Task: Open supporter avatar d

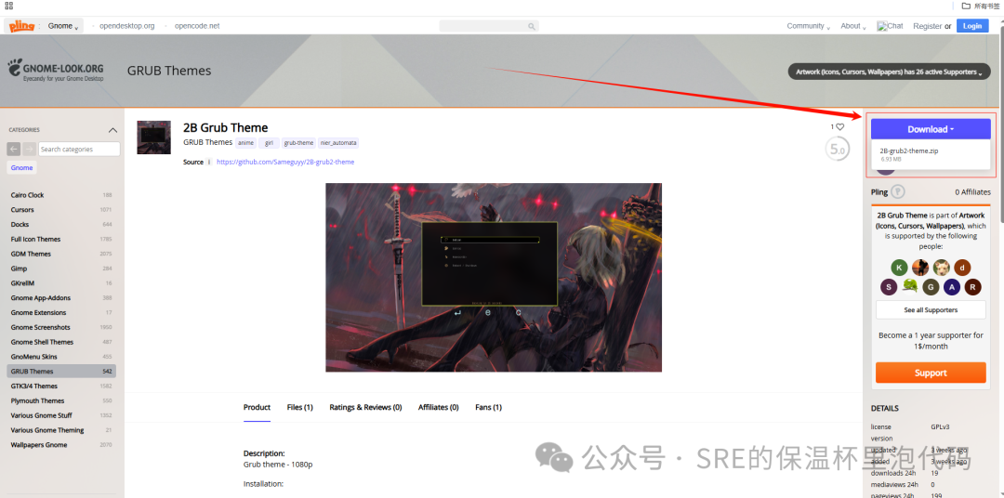Action: [962, 268]
